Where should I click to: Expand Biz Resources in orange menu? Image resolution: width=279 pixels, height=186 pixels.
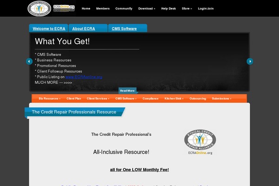click(x=50, y=99)
